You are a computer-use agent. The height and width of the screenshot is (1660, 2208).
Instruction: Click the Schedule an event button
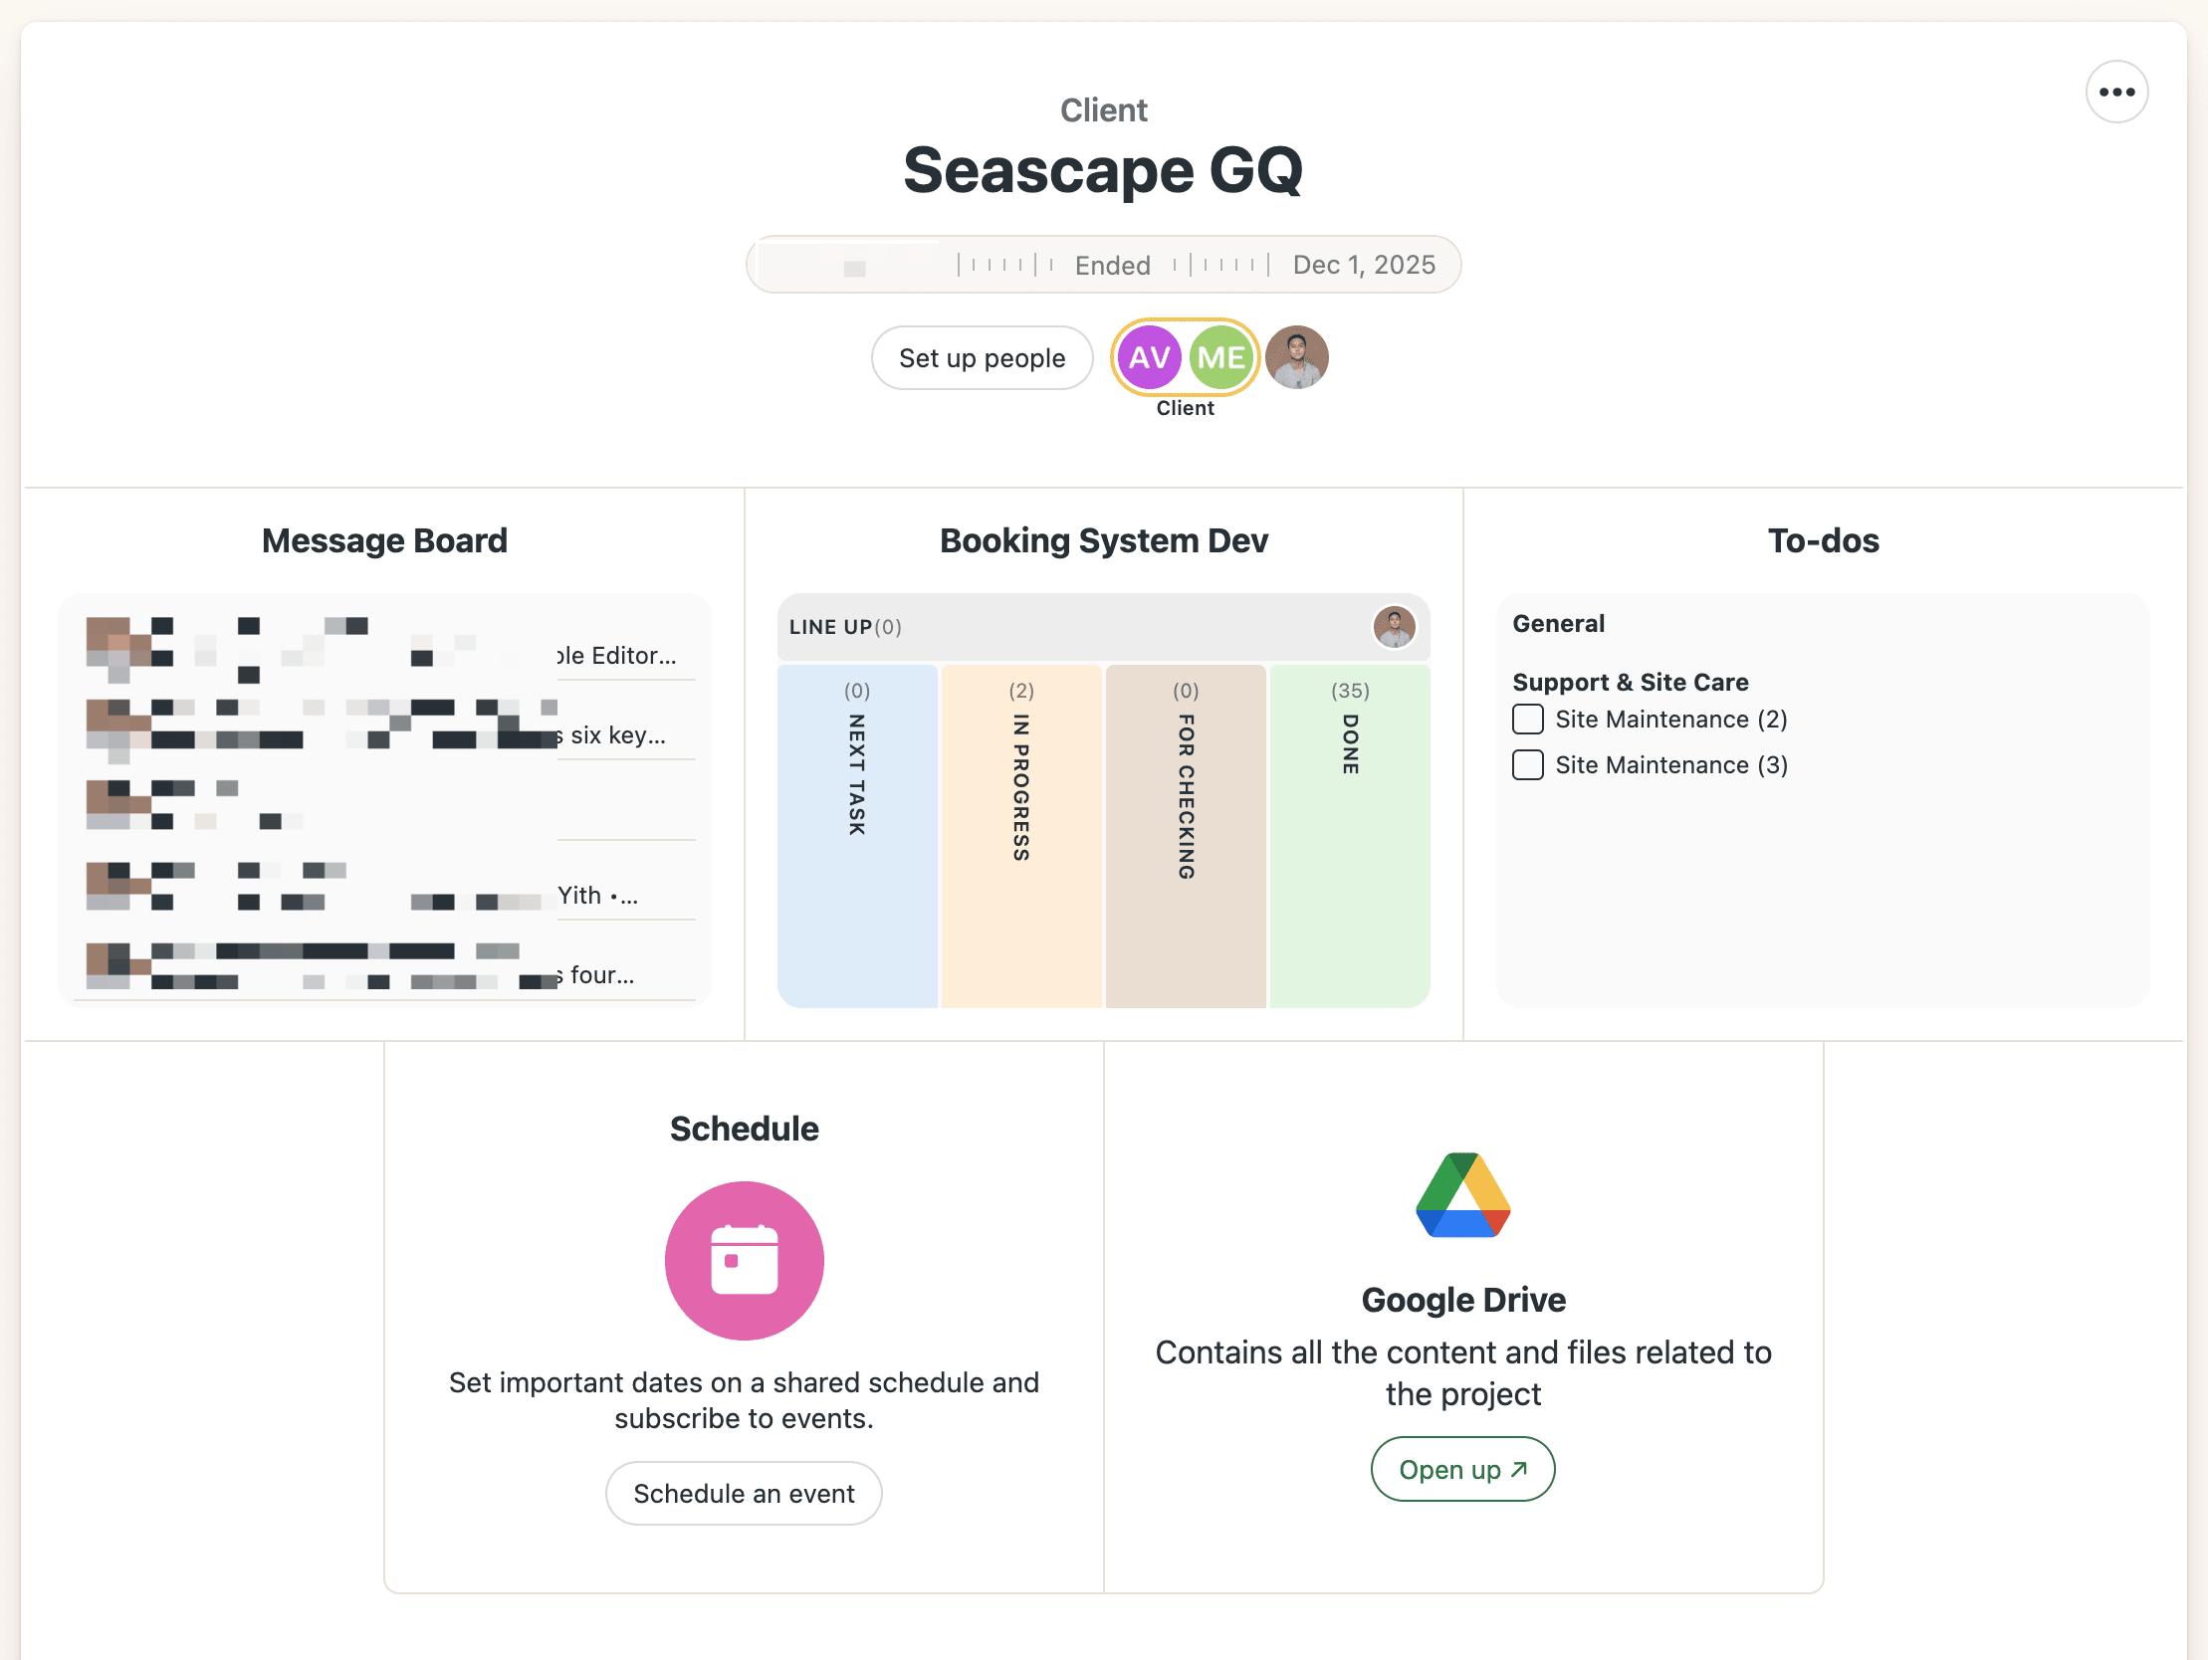744,1493
